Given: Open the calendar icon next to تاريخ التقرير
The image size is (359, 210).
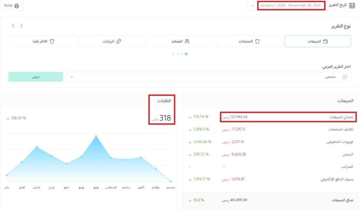Looking at the screenshot, I should tap(352, 6).
